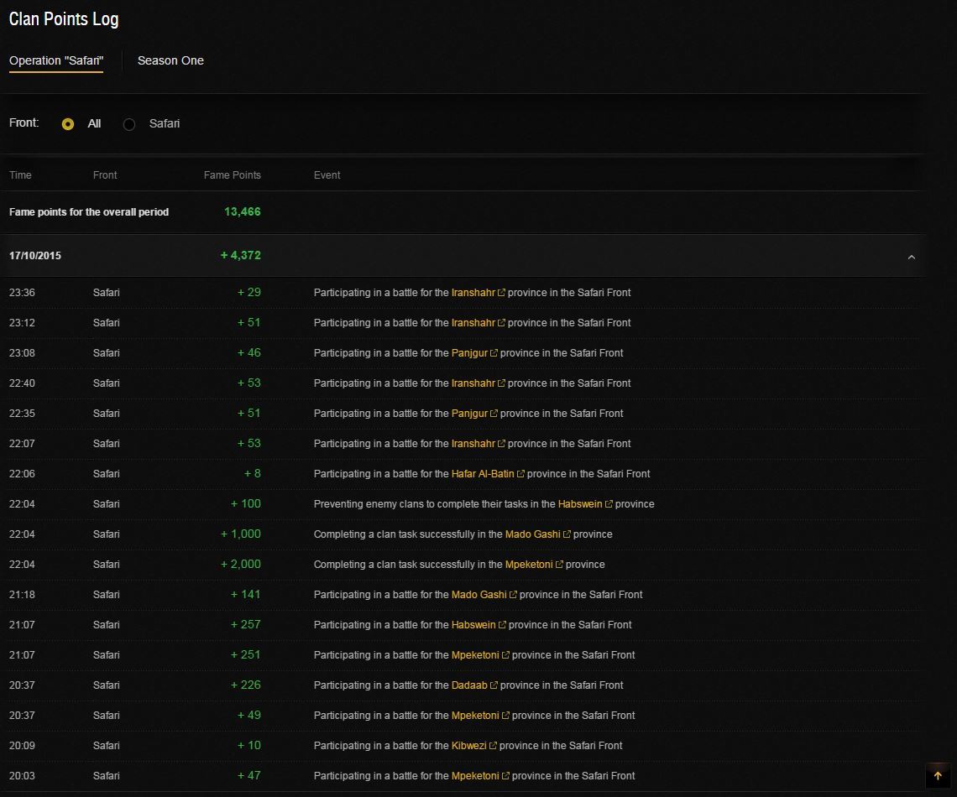Select the Safari front radio button
957x797 pixels.
click(x=129, y=124)
